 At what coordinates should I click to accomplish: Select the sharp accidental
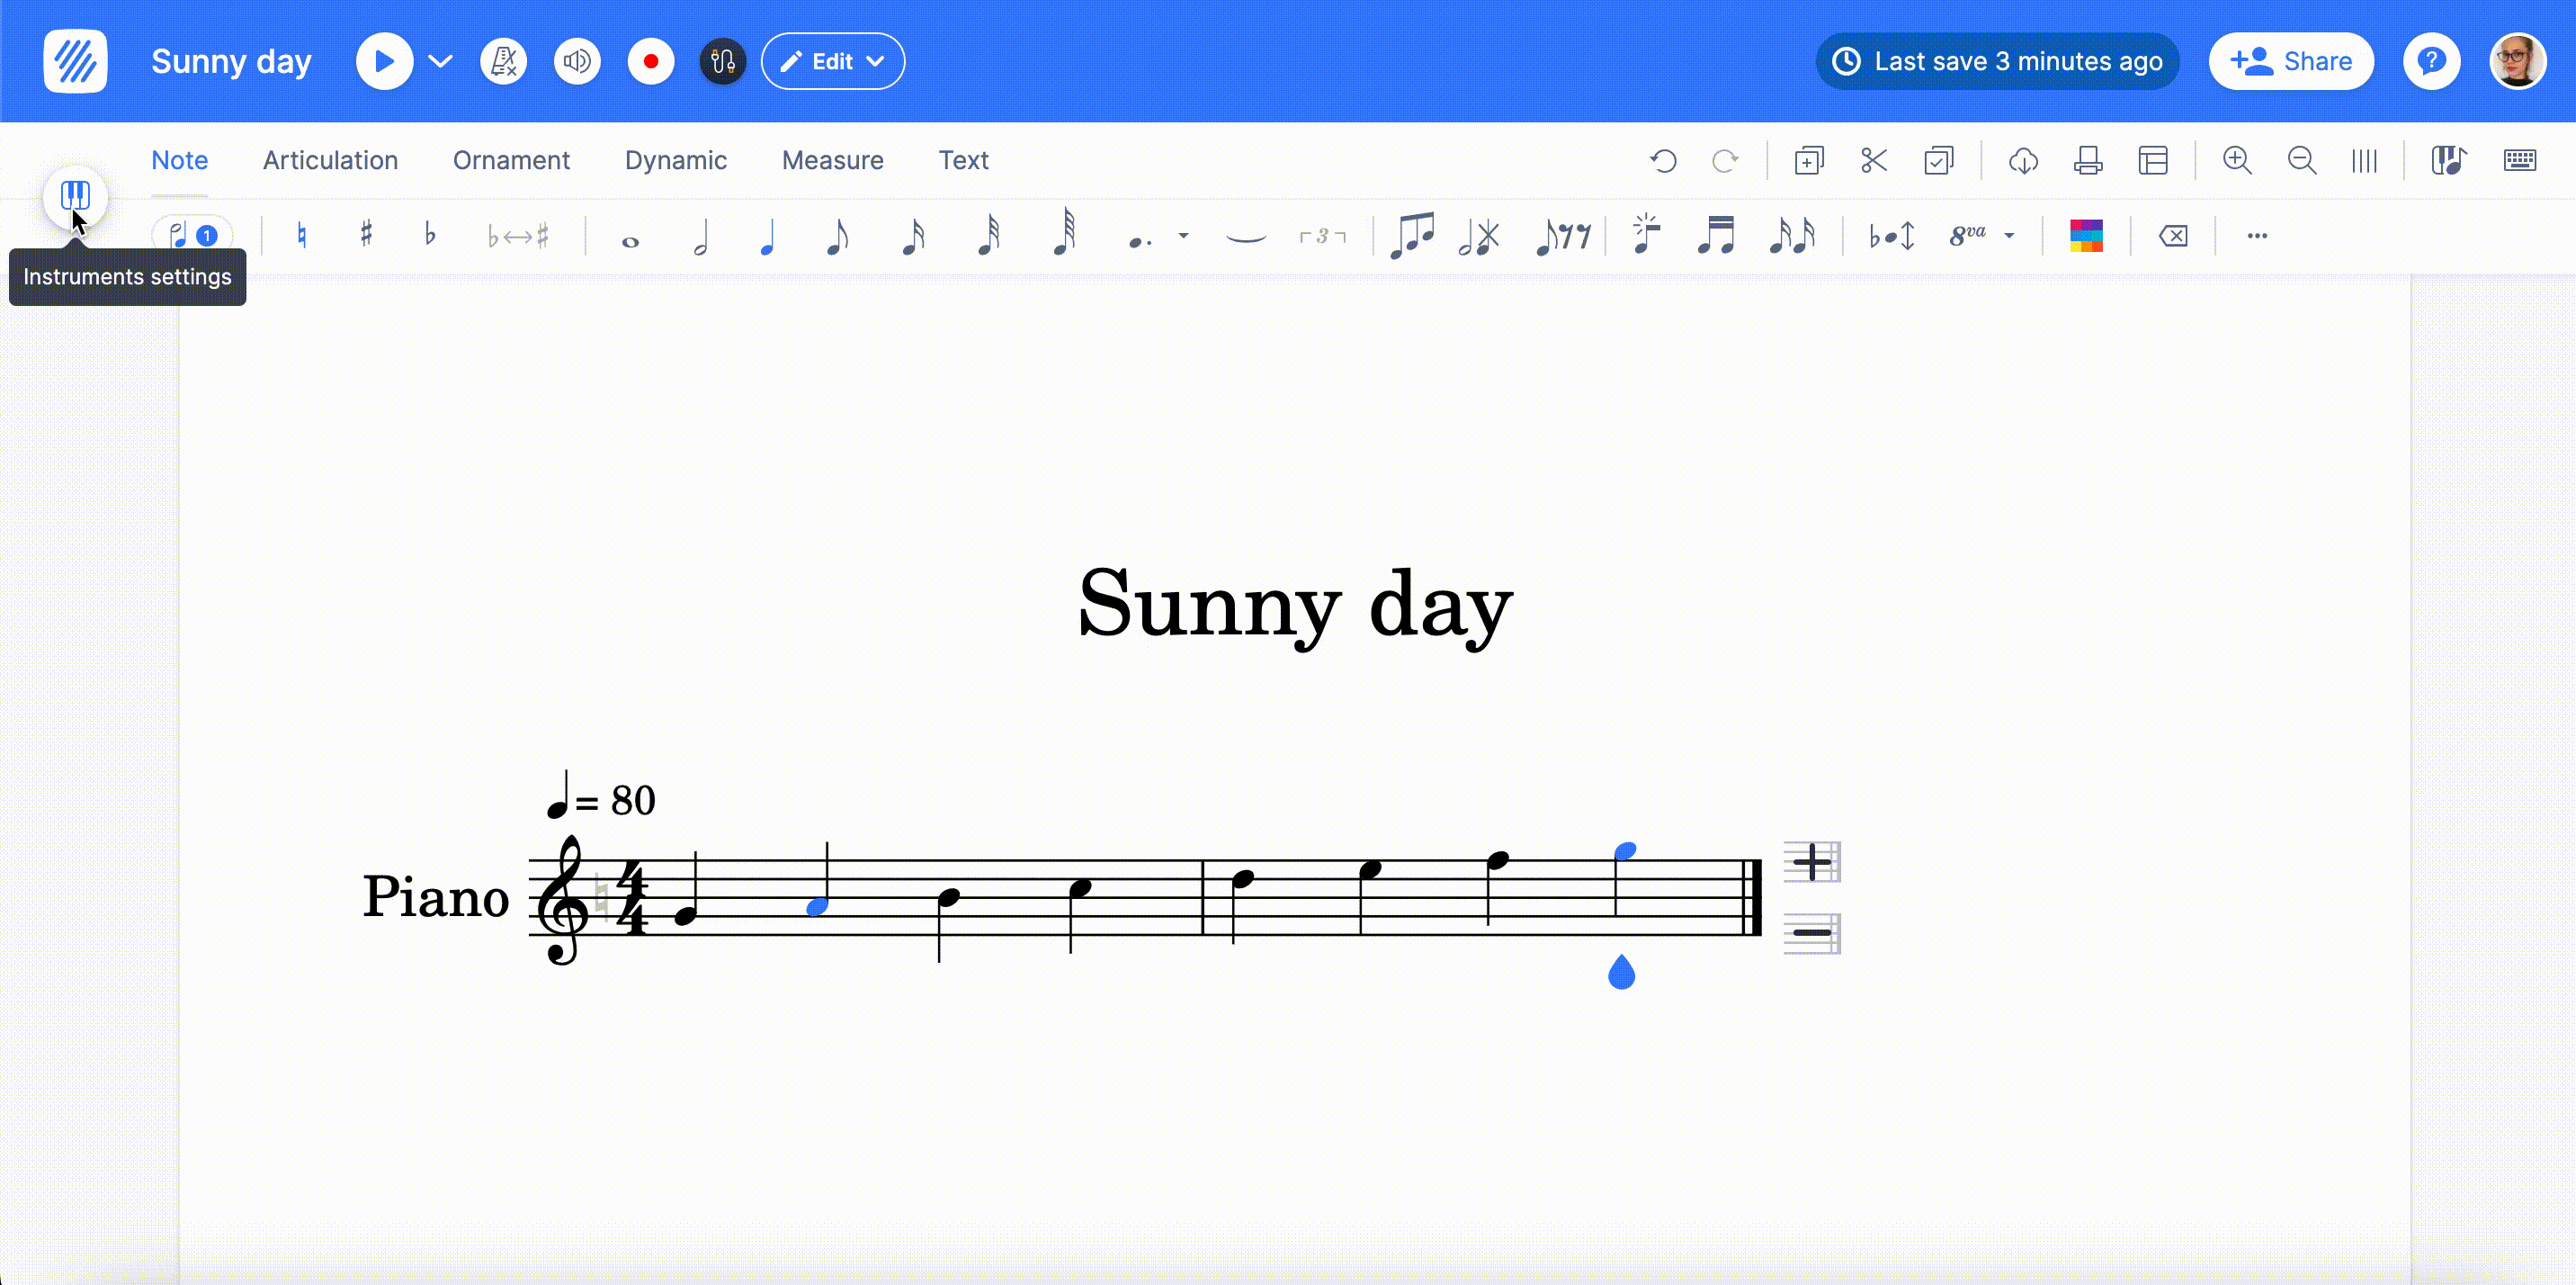tap(365, 236)
